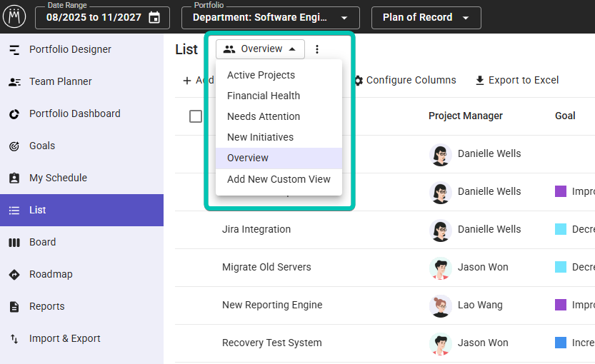The width and height of the screenshot is (595, 364).
Task: Select Add New Custom View
Action: [x=279, y=179]
